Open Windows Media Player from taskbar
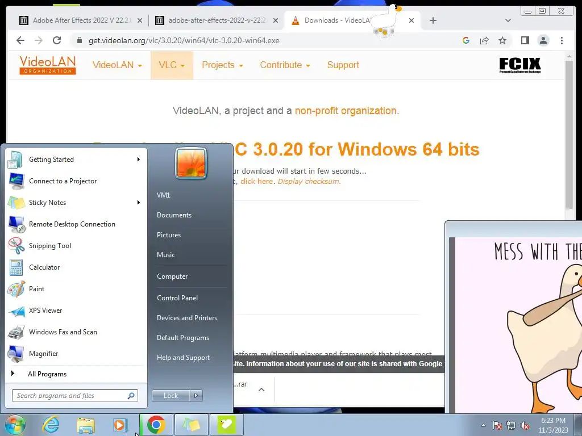 point(120,425)
